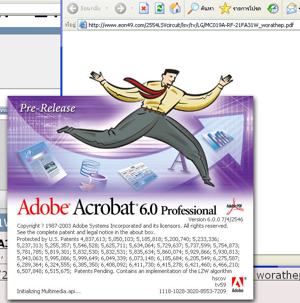Click the browser Forward arrow button

click(x=120, y=8)
